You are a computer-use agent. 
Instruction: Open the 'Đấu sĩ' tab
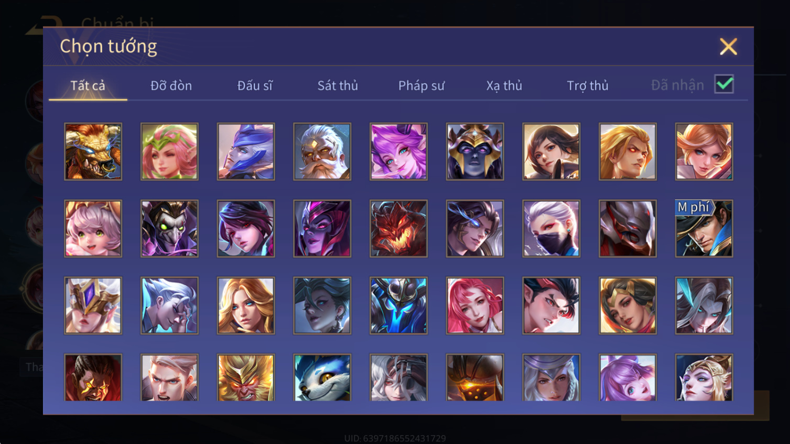255,85
